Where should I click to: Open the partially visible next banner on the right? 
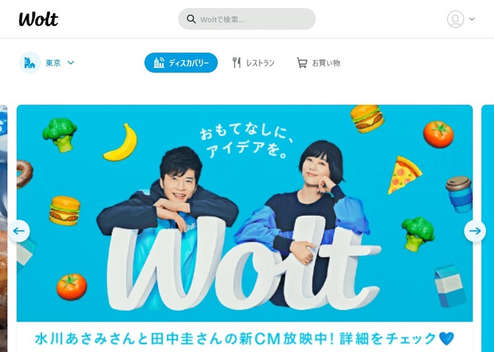coord(488,228)
